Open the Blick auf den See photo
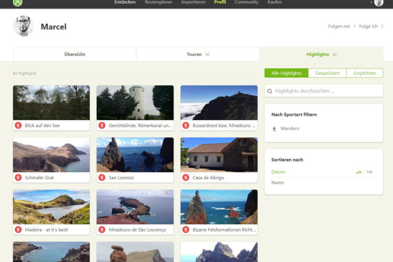The image size is (393, 262). [51, 103]
